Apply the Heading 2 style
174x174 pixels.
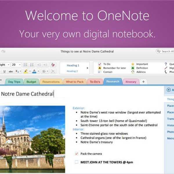(x=72, y=71)
